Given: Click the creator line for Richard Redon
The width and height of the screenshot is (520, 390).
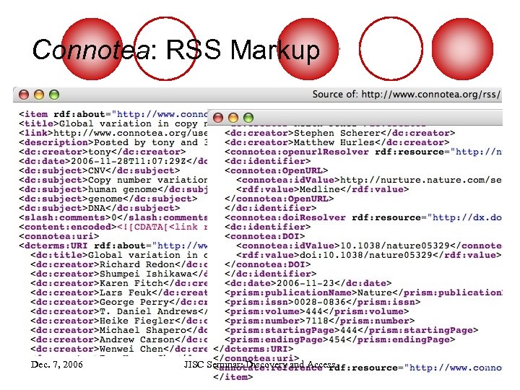Looking at the screenshot, I should click(x=119, y=264).
